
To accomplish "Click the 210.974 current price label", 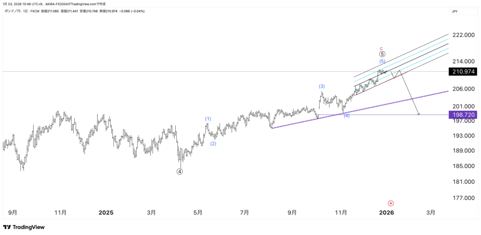I will 463,72.
